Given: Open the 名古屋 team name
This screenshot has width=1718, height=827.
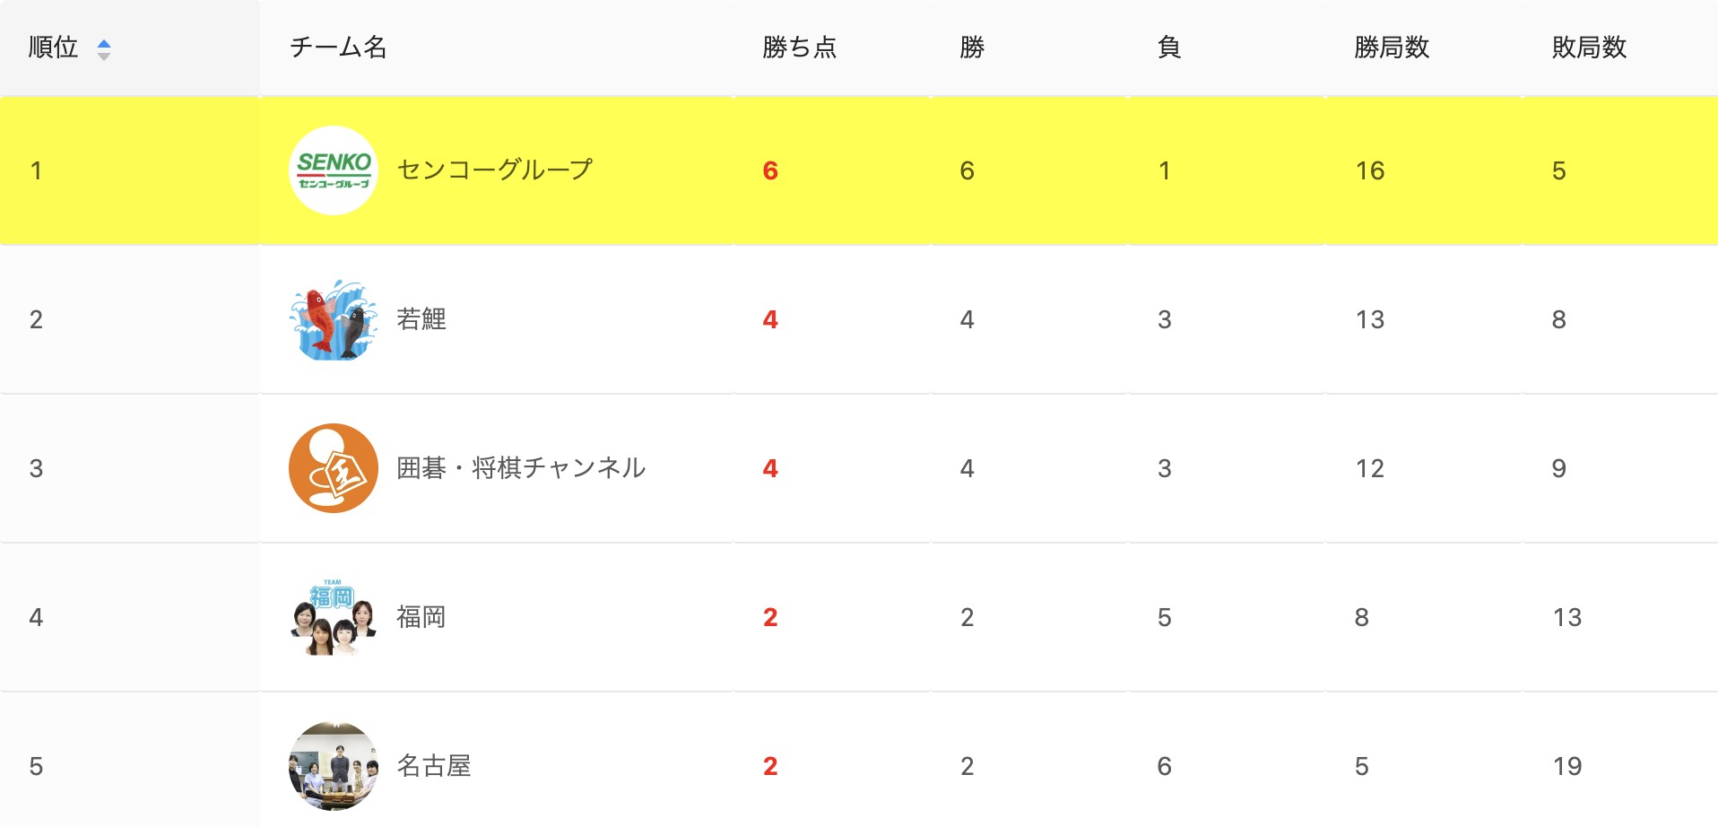Looking at the screenshot, I should pyautogui.click(x=434, y=766).
